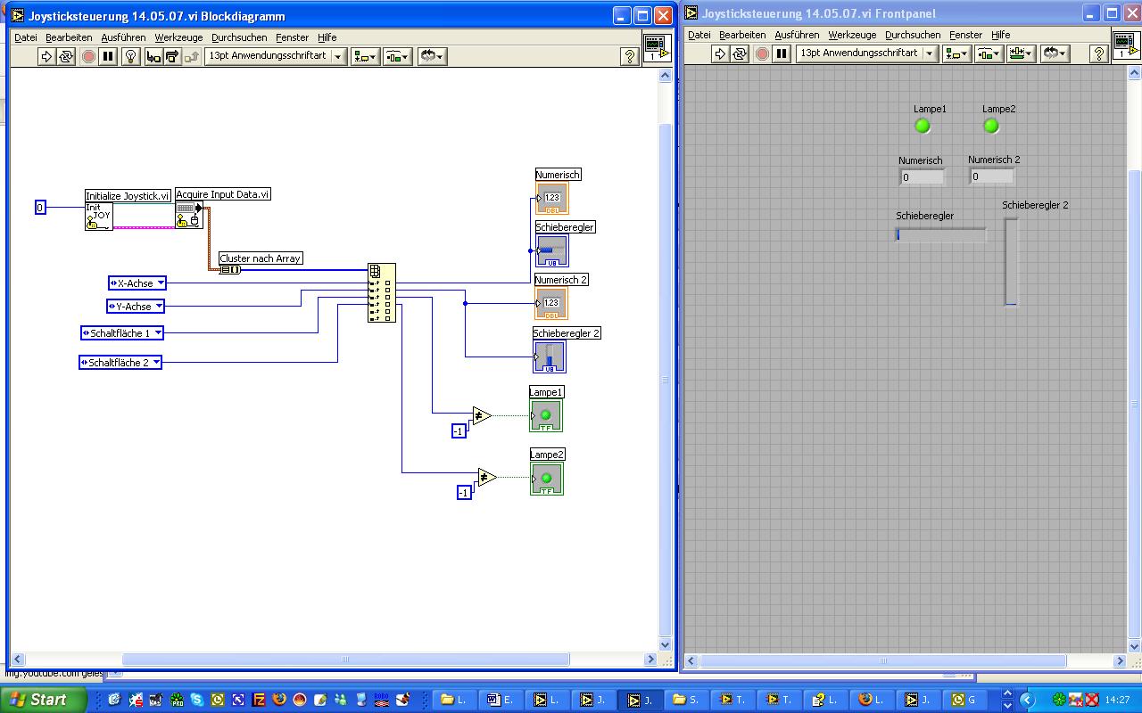Open font dropdown in Frontpanel toolbar

click(929, 53)
